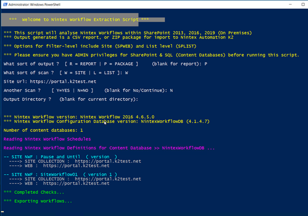Click the 'What sort of output ?' prompt
This screenshot has height=216, width=308.
(105, 64)
